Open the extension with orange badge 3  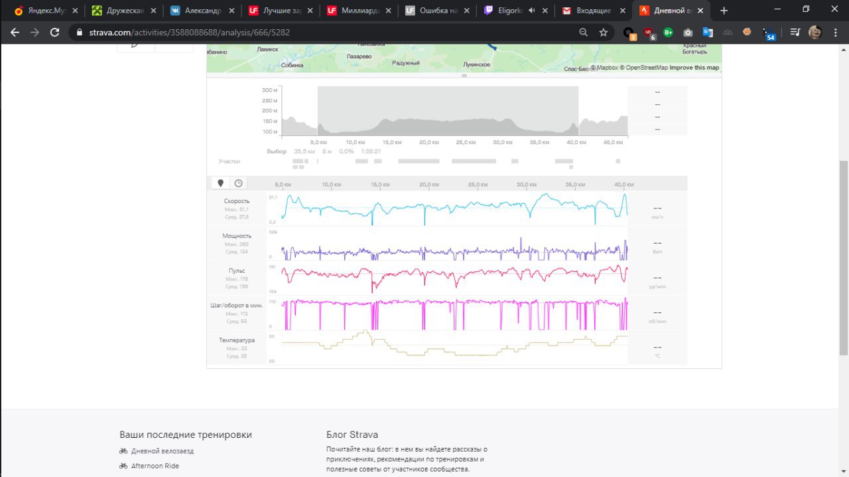[x=629, y=33]
